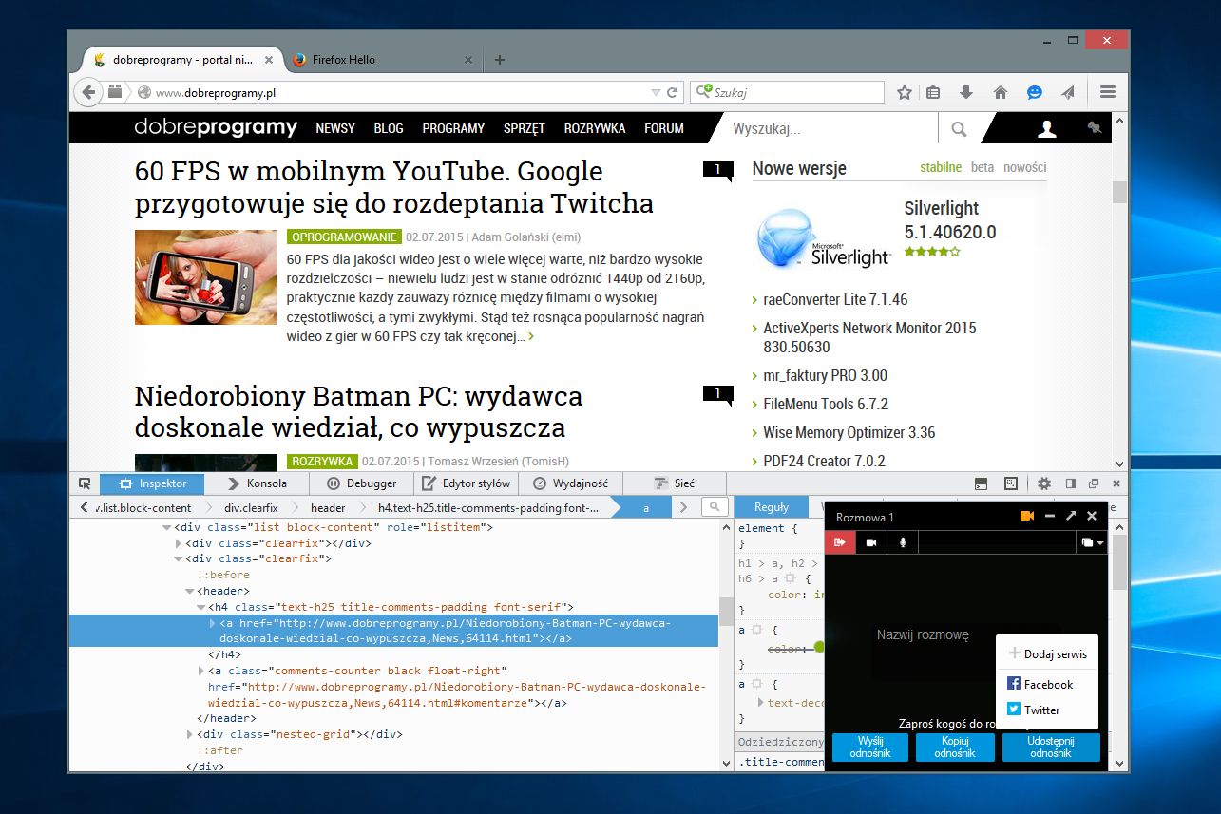Expand the selected a href node

[x=213, y=623]
